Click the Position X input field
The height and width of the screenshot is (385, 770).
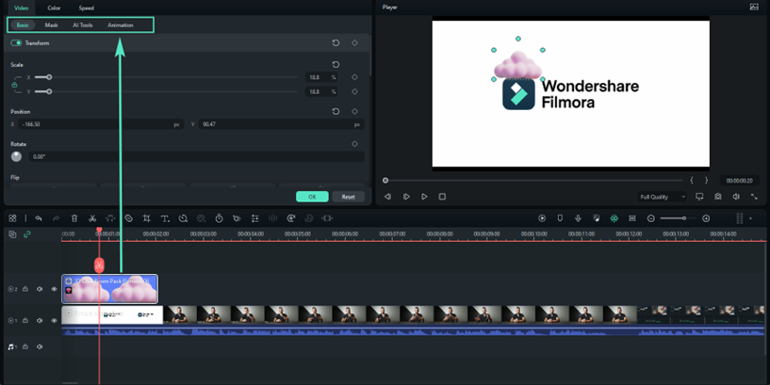[x=101, y=124]
